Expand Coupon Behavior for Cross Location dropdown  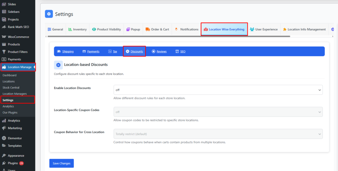coord(218,134)
